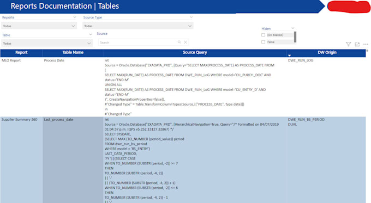Clear the Source search with the X icon
The height and width of the screenshot is (203, 371).
pos(185,42)
